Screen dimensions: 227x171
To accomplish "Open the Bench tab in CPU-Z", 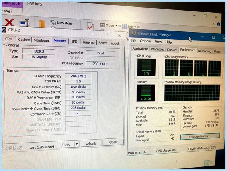I will point(103,43).
